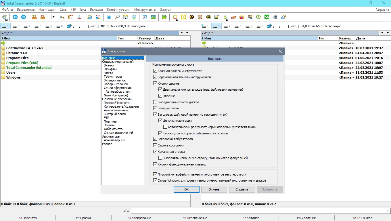This screenshot has height=221, width=391.
Task: Launch the orange triangle AIMP icon
Action: pos(192,17)
